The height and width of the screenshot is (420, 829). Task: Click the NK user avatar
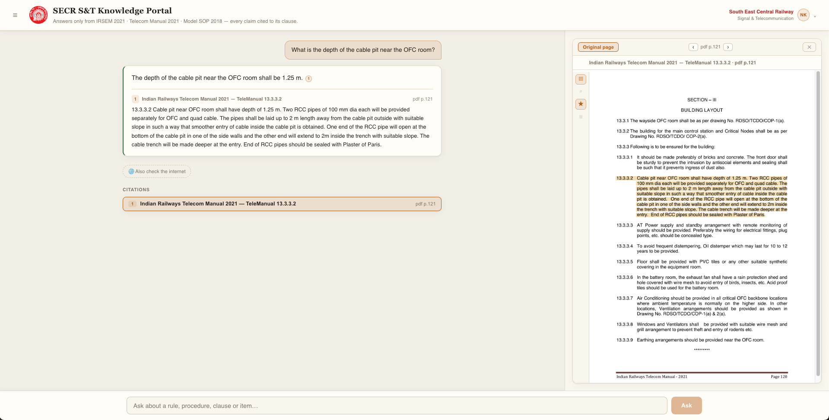803,15
